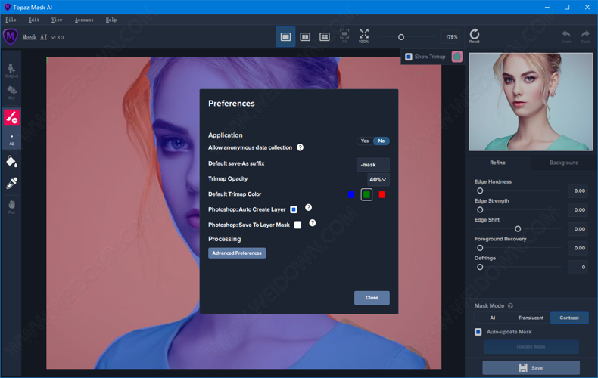
Task: Open the View menu
Action: (x=57, y=20)
